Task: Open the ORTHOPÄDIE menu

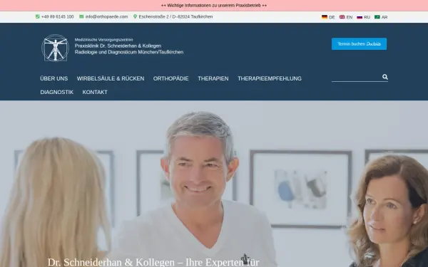Action: 171,78
